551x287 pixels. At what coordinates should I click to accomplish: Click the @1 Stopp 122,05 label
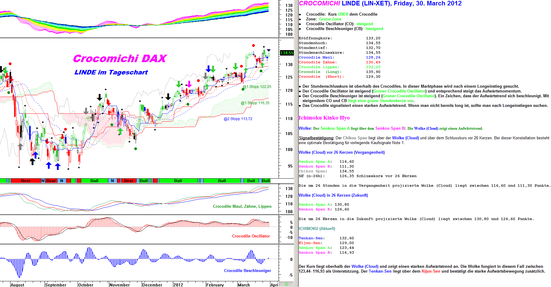point(257,87)
